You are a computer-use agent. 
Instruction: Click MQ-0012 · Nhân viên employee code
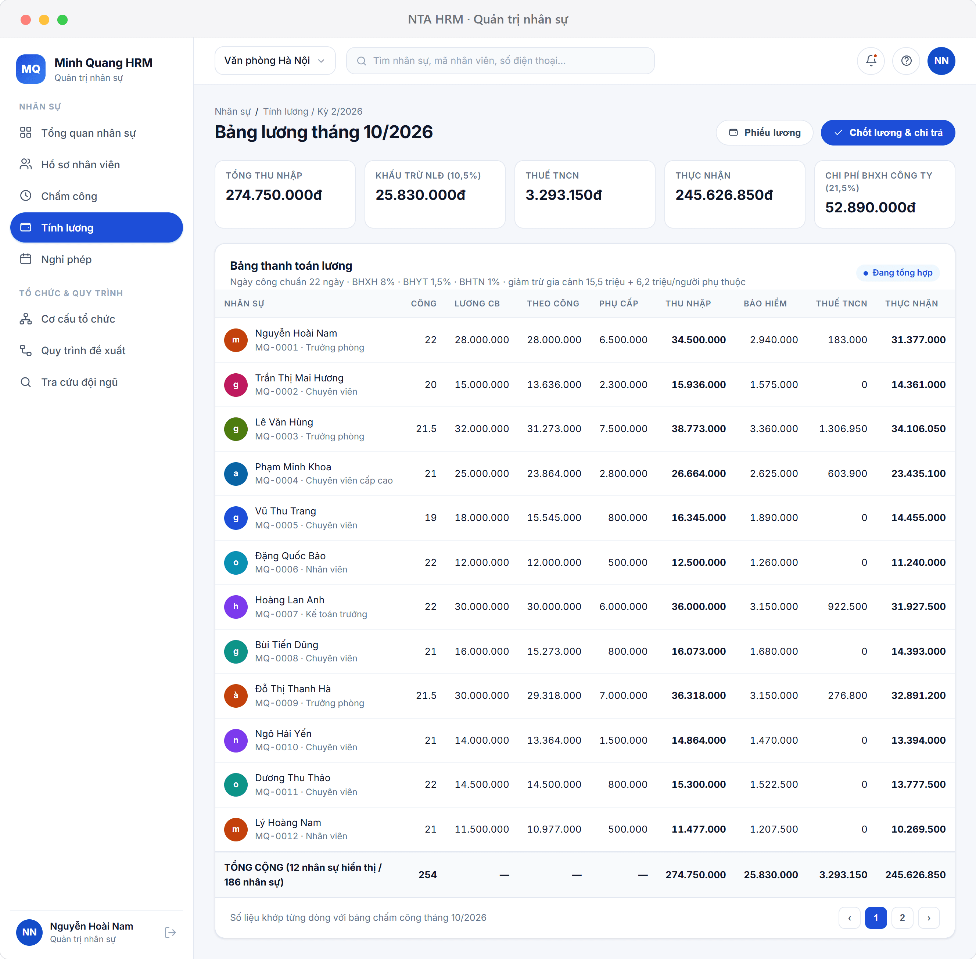pos(301,836)
